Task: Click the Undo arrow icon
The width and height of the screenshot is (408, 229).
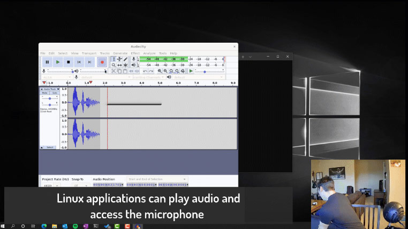Action: pyautogui.click(x=145, y=71)
